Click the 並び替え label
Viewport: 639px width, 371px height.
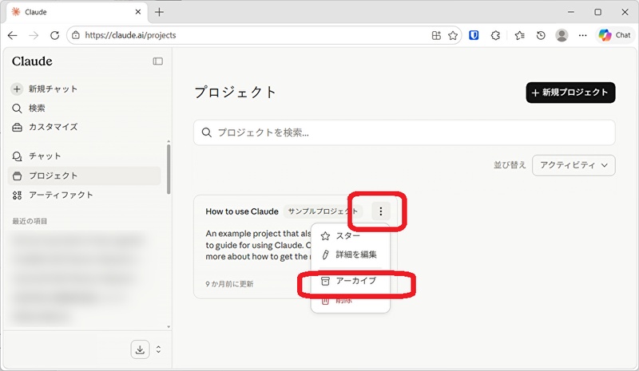point(510,165)
